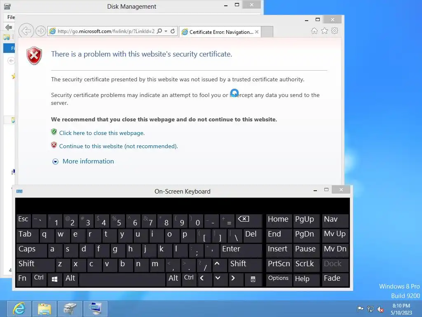The height and width of the screenshot is (317, 422).
Task: Click the red shield certificate error icon
Action: pyautogui.click(x=34, y=56)
